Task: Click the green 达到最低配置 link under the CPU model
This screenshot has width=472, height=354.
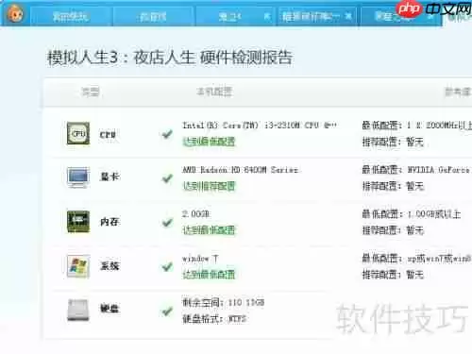Action: [x=209, y=142]
